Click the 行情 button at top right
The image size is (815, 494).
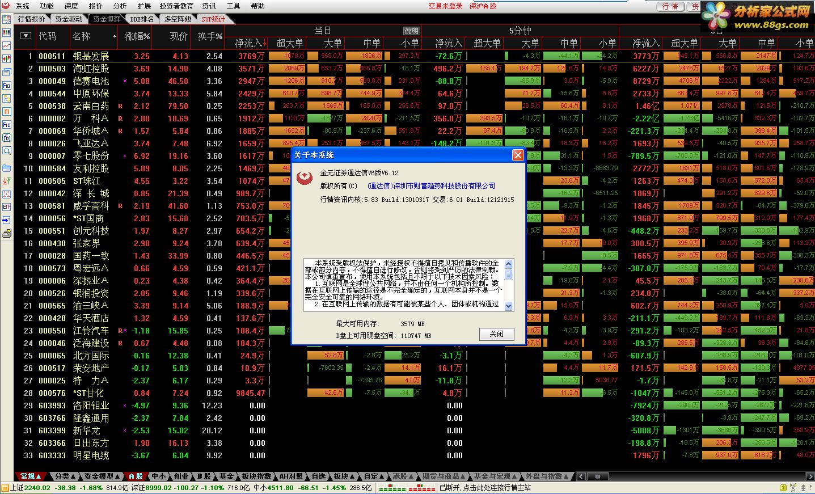tap(670, 6)
